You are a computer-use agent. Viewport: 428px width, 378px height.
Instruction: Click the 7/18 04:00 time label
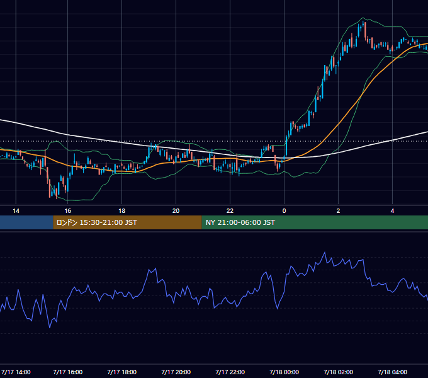coord(392,372)
